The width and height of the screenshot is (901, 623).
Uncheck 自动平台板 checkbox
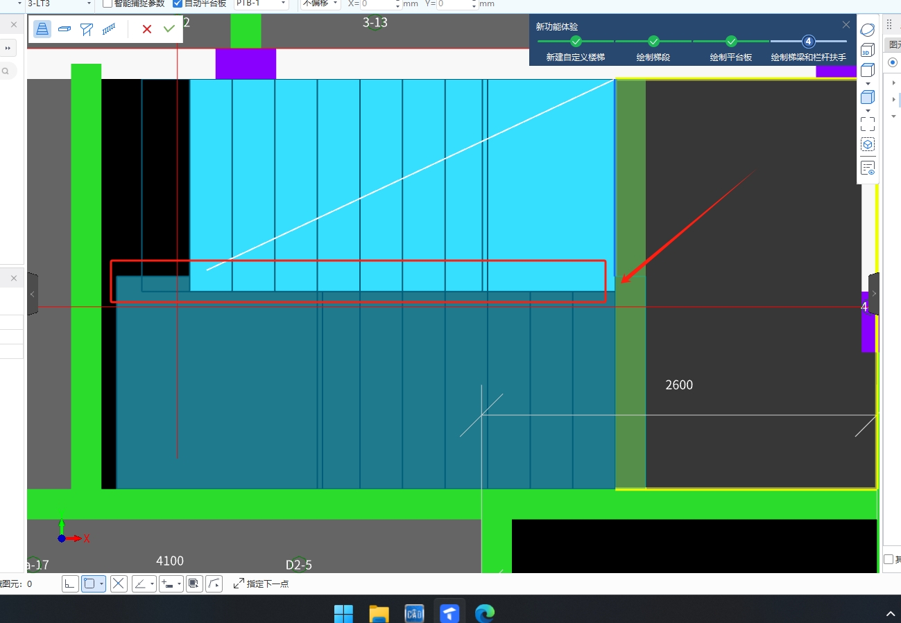[178, 3]
